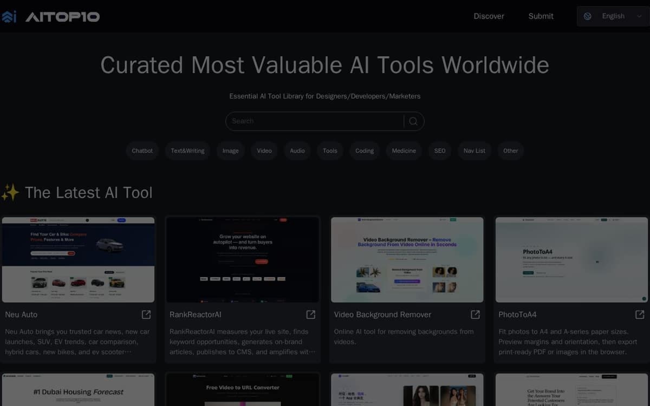Image resolution: width=650 pixels, height=406 pixels.
Task: Click the "Curated Most Valuable AI Tools" headline
Action: click(324, 66)
